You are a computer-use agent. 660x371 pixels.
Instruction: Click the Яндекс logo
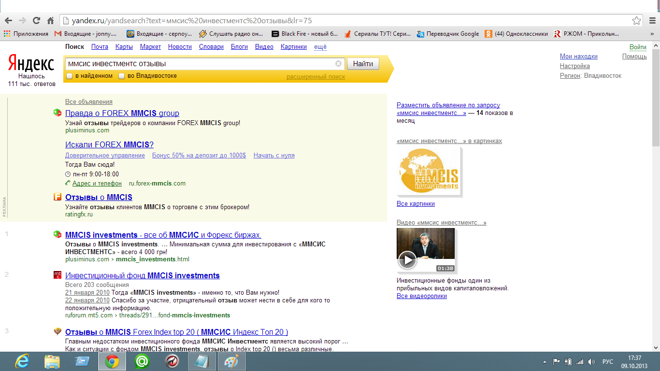[31, 63]
